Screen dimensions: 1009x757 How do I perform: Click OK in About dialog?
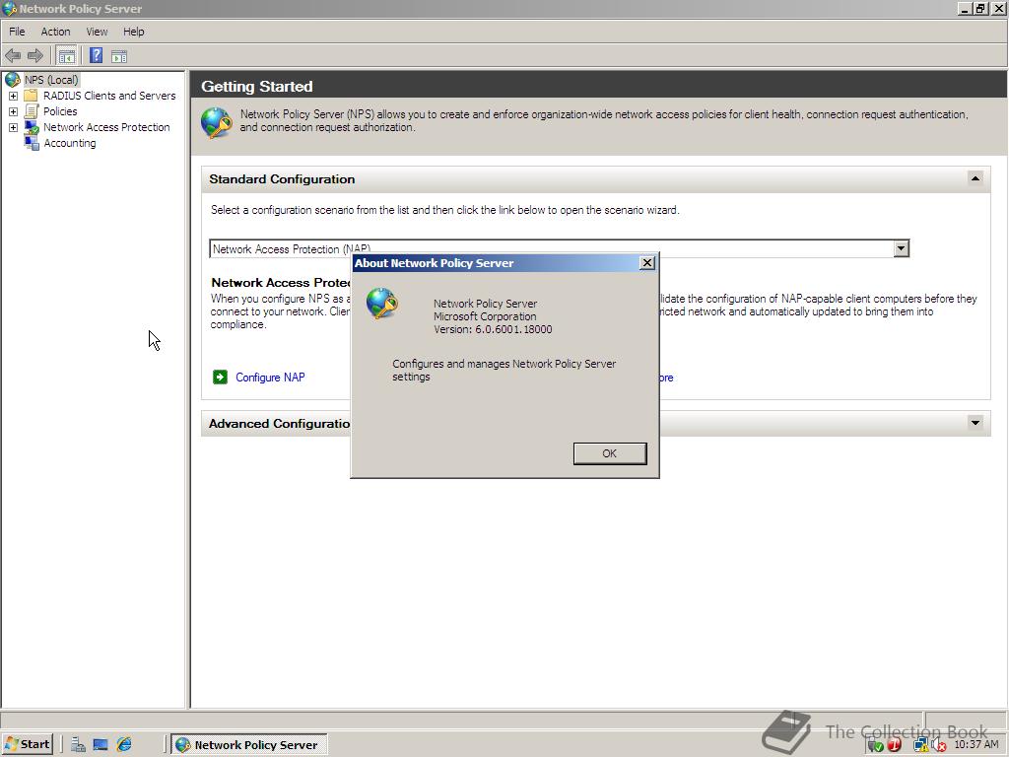tap(609, 453)
